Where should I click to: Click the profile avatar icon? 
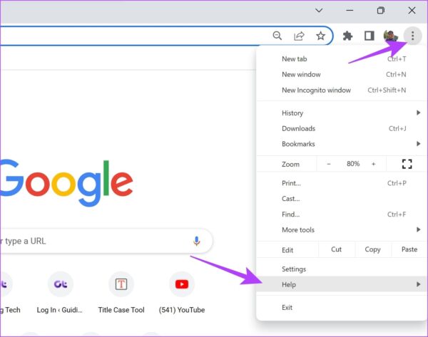click(x=390, y=36)
